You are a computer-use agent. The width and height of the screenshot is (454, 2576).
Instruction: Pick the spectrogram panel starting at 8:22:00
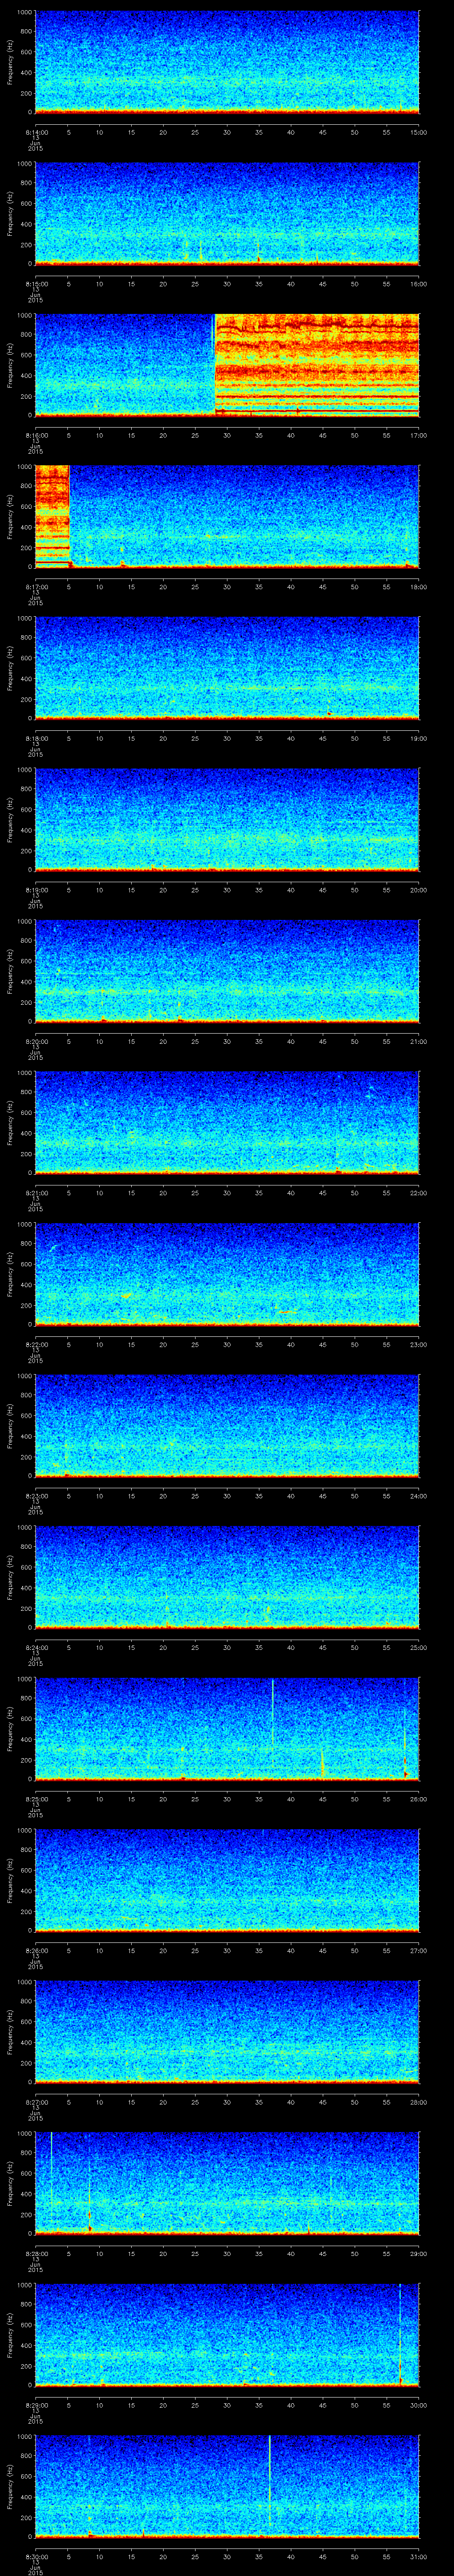tap(227, 1274)
